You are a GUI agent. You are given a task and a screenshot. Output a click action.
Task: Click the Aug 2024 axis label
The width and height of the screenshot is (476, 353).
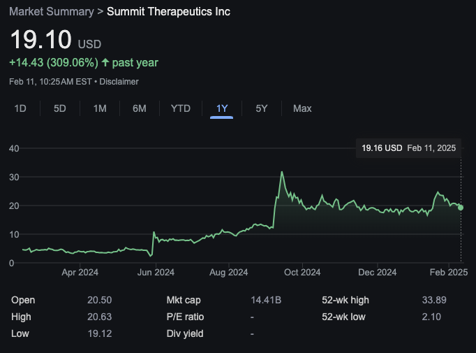229,273
